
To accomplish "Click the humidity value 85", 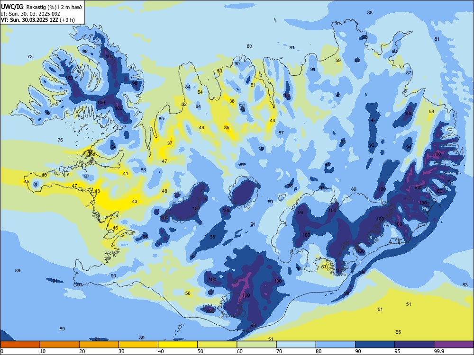I will click(162, 119).
